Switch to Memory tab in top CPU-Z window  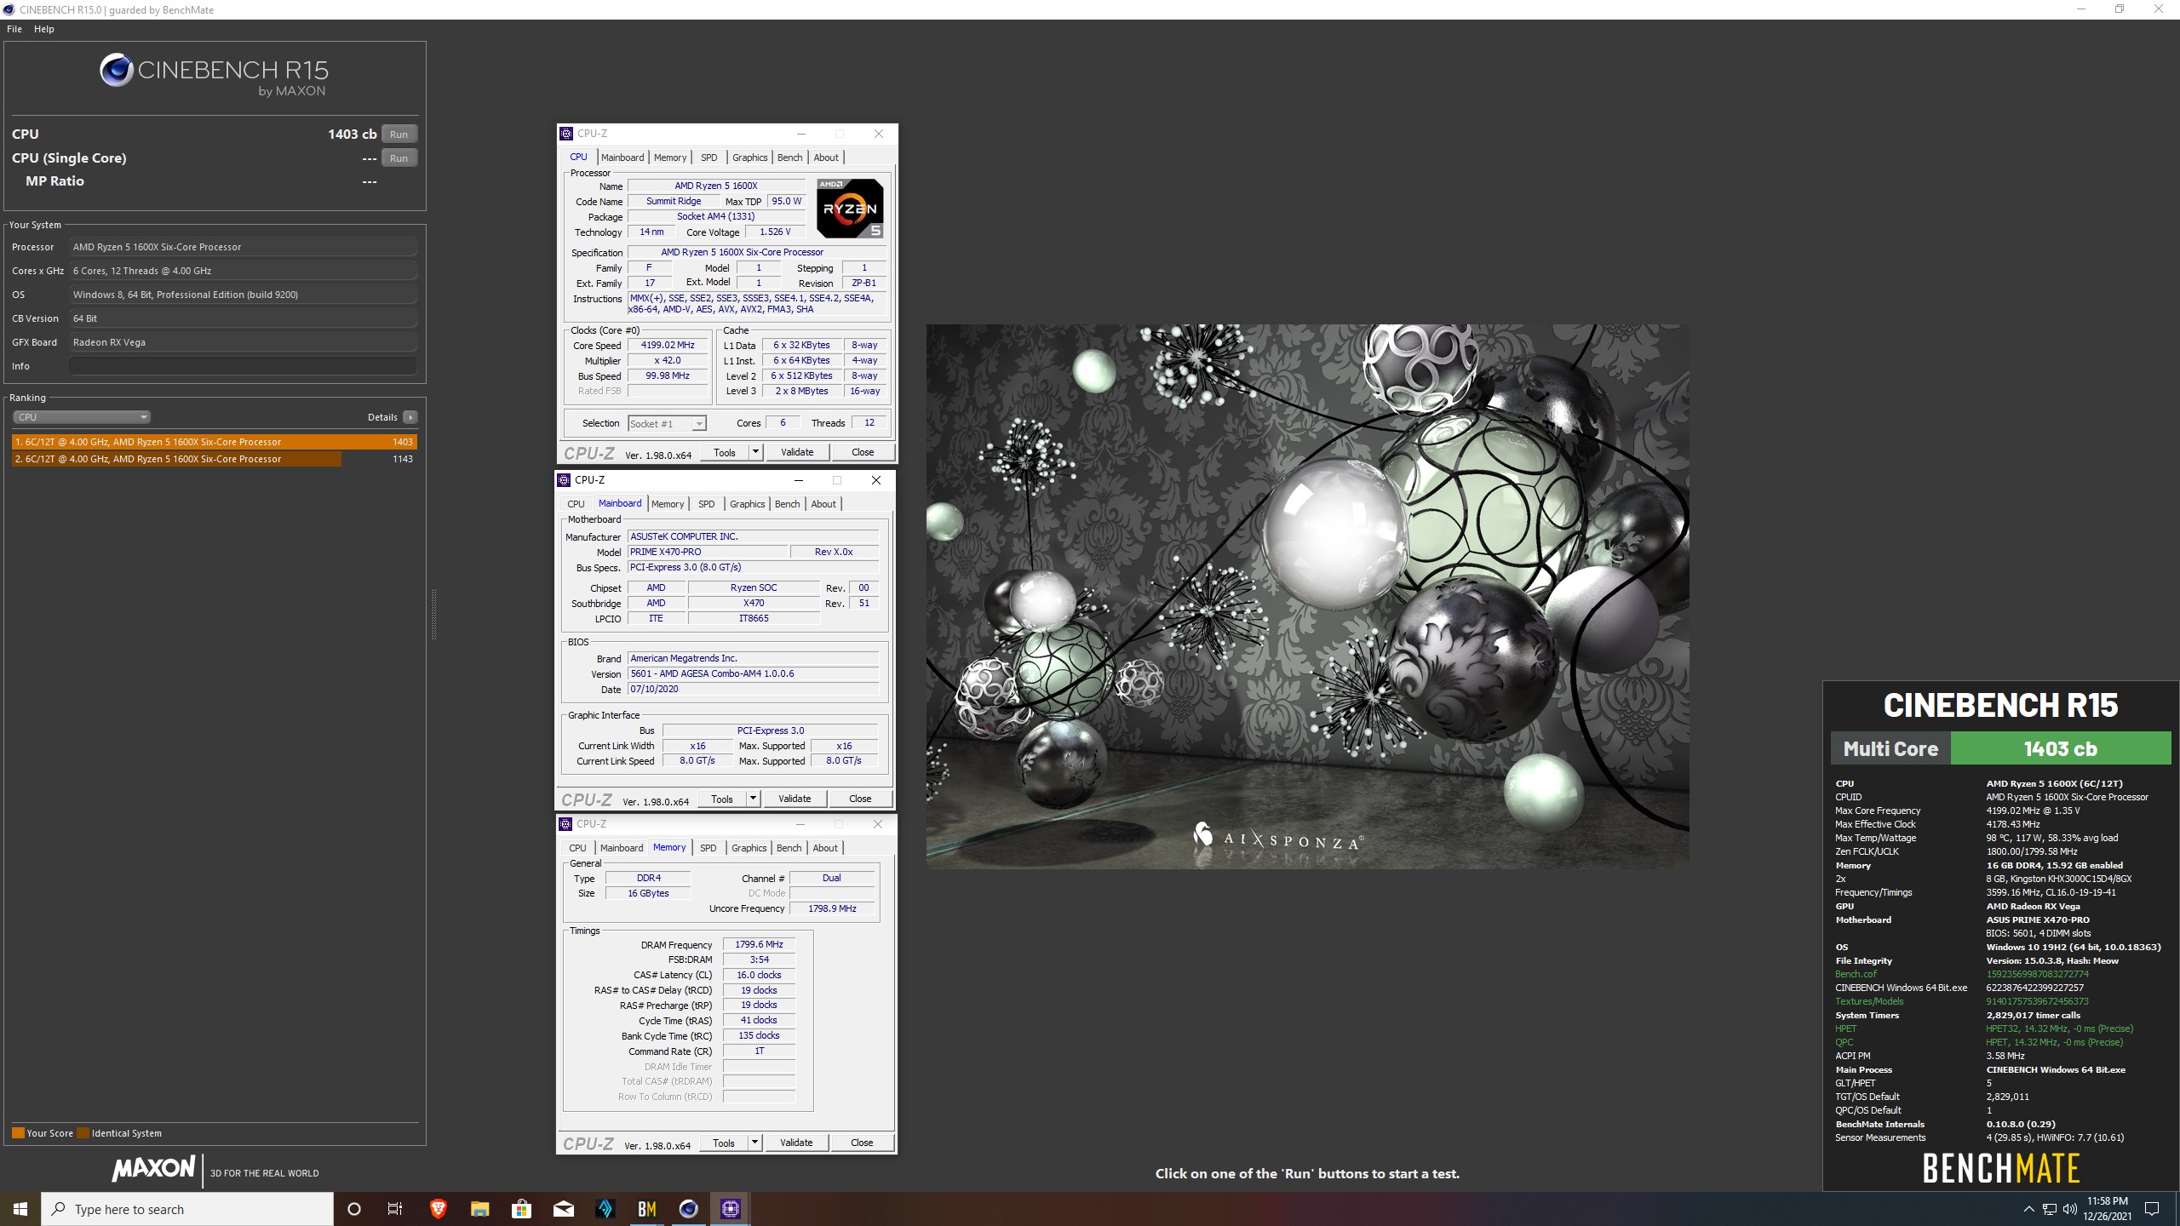click(670, 158)
